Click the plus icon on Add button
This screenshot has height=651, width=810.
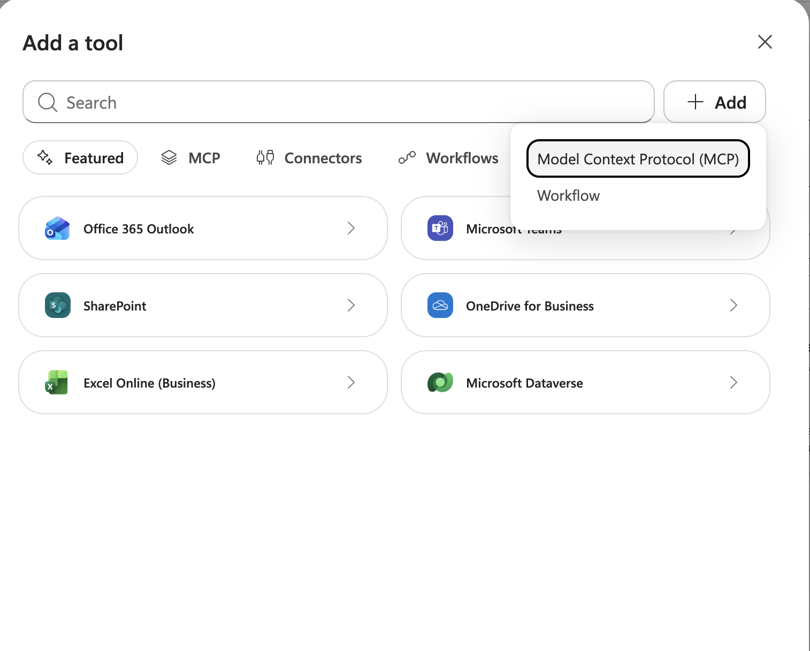pos(696,102)
